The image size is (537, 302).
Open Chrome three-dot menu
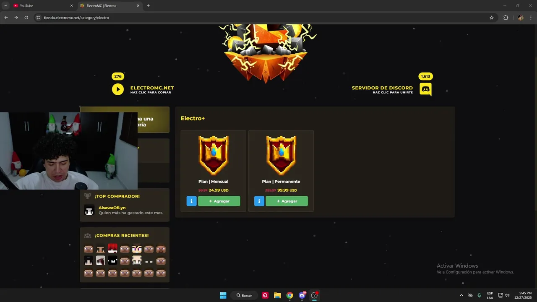coord(531,18)
